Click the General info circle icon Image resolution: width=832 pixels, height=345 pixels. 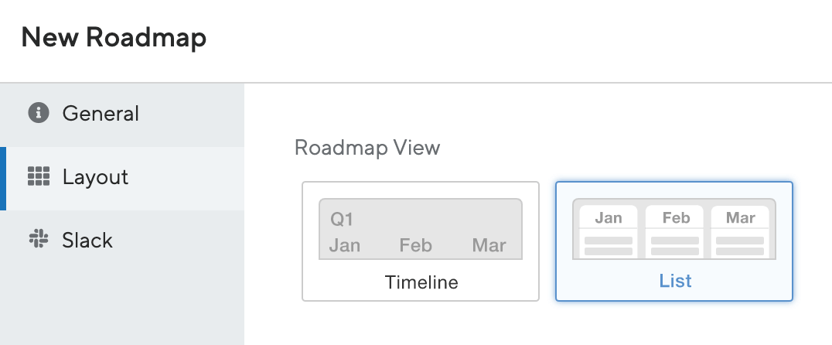(38, 113)
